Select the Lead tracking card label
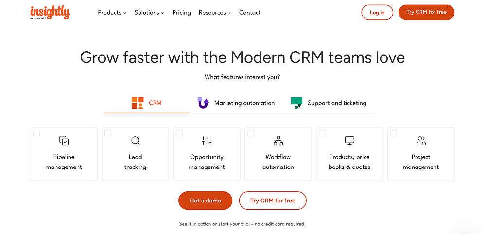The image size is (486, 234). [x=136, y=162]
